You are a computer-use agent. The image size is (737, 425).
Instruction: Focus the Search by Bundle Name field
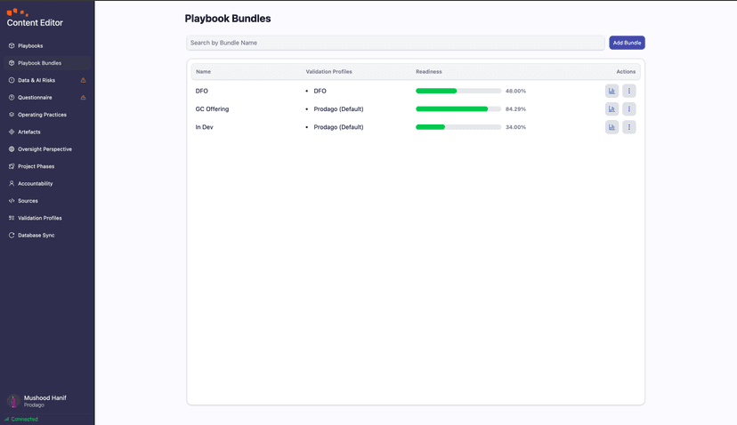395,43
